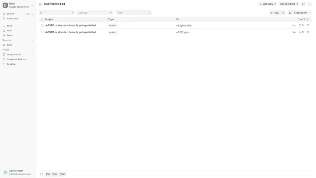Click the '2 of 2' count text
The image size is (316, 178).
click(x=301, y=19)
